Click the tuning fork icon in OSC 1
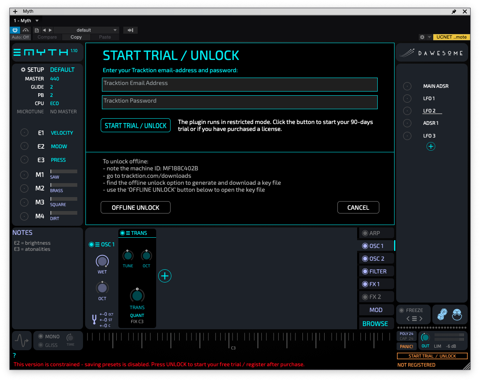 pos(94,319)
